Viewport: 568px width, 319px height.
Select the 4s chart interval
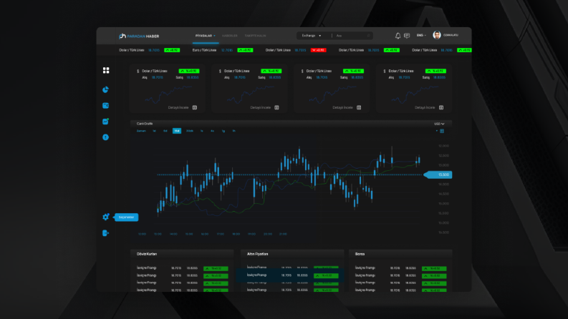tap(212, 131)
